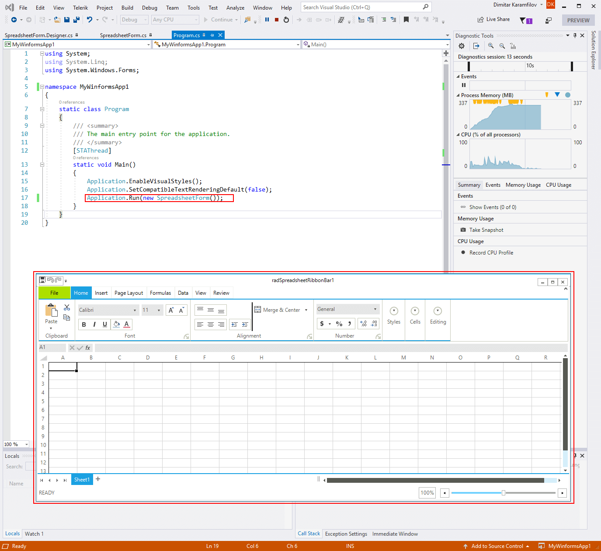Expand the Merge & Center dropdown arrow
The width and height of the screenshot is (601, 551).
[306, 310]
